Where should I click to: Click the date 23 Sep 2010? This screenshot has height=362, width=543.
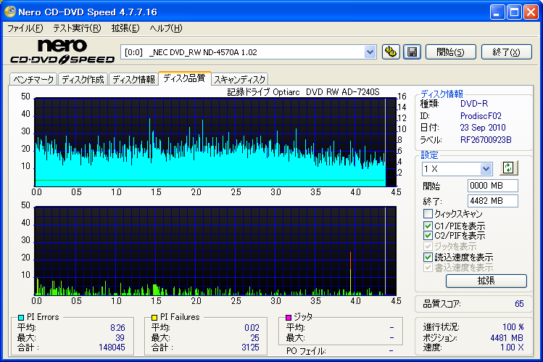tap(483, 128)
